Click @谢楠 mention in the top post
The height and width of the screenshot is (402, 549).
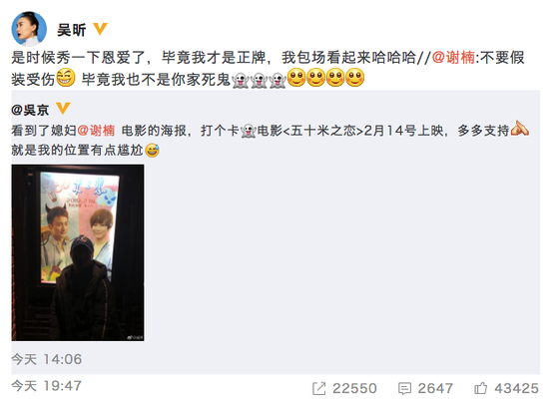click(x=453, y=58)
